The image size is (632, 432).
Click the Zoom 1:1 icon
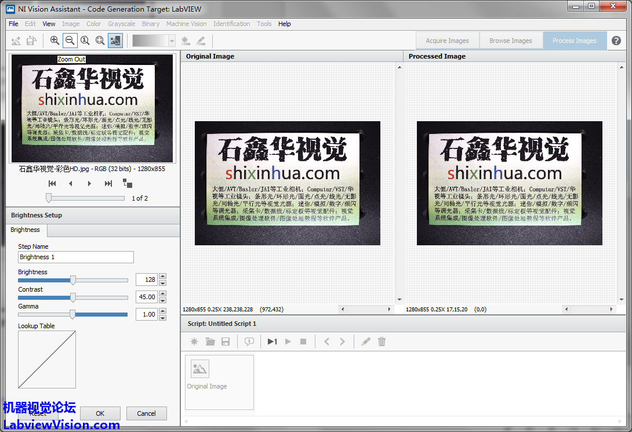85,40
